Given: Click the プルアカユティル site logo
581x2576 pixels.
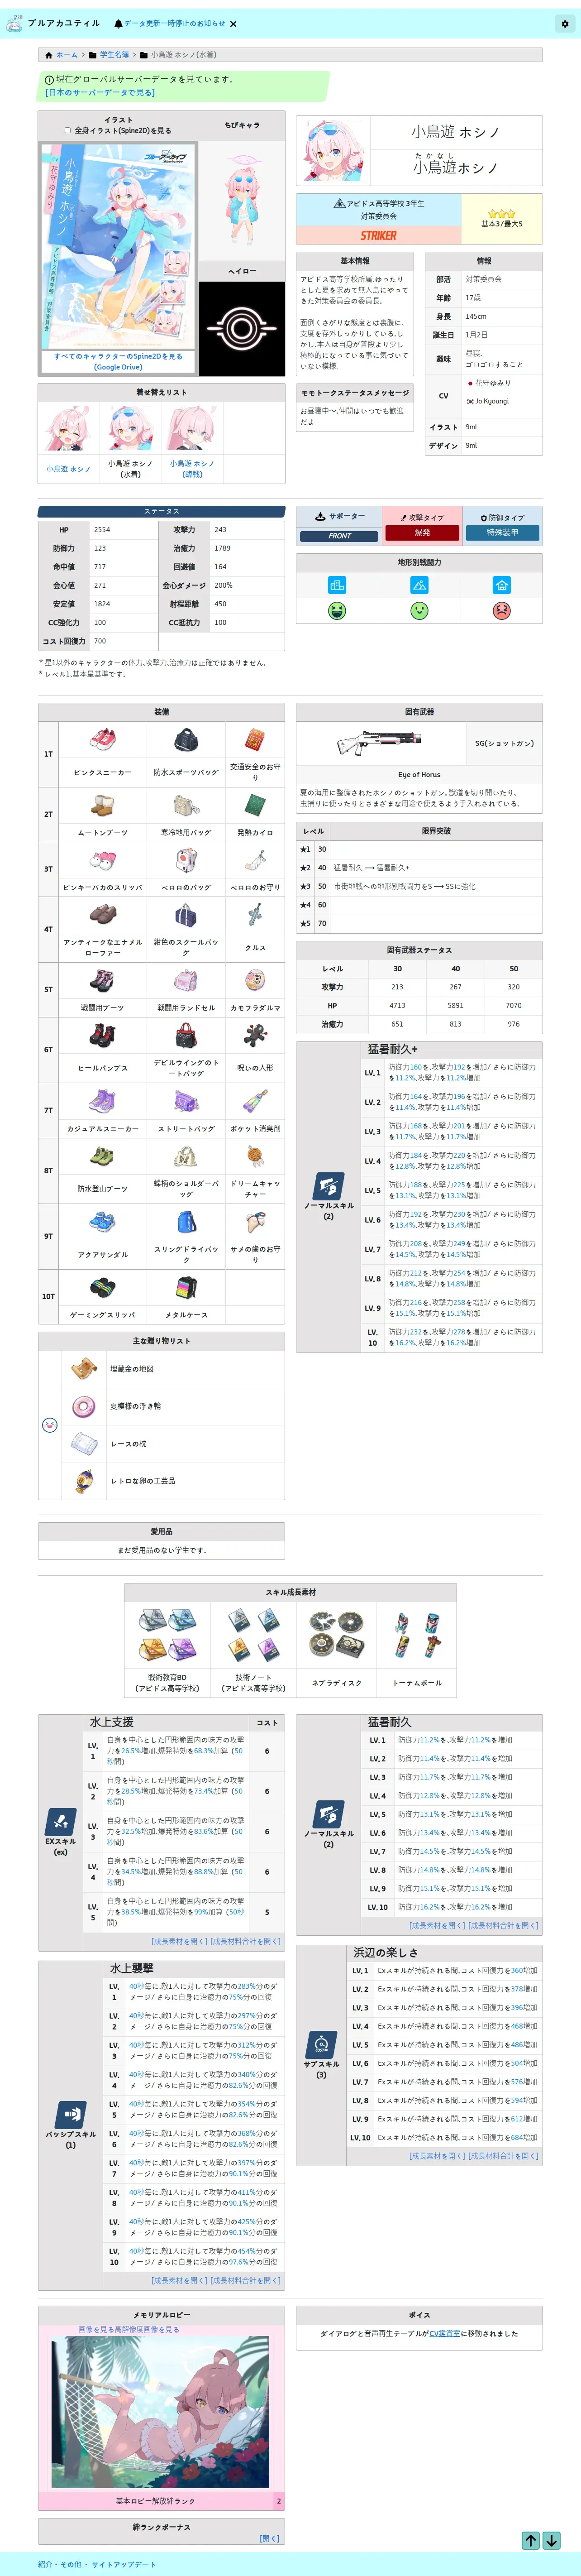Looking at the screenshot, I should (52, 23).
